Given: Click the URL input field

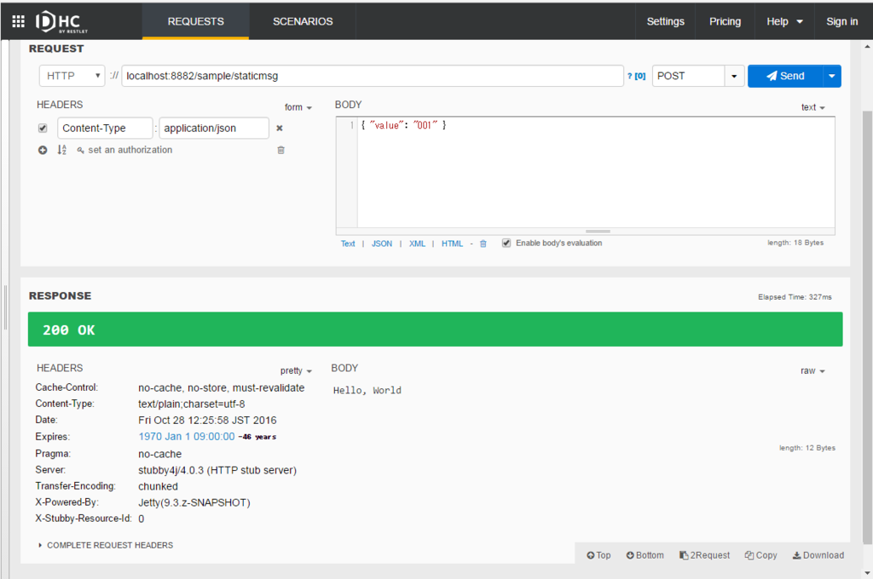Looking at the screenshot, I should [373, 76].
